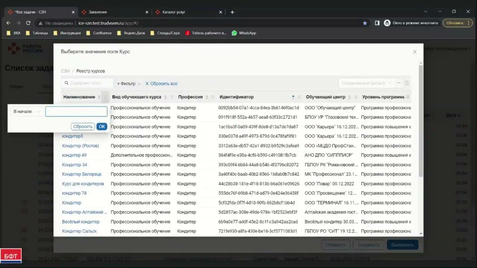Image resolution: width=477 pixels, height=268 pixels.
Task: Open the Курс для кондитеров link
Action: pos(83,184)
